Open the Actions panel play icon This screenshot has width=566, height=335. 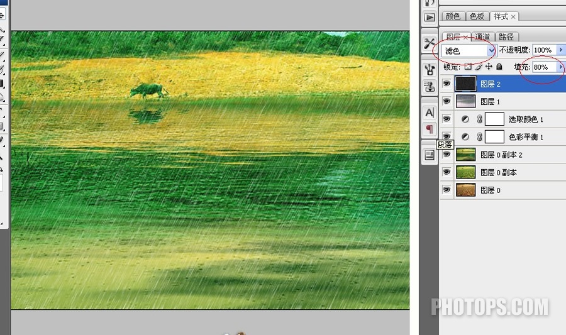click(430, 18)
